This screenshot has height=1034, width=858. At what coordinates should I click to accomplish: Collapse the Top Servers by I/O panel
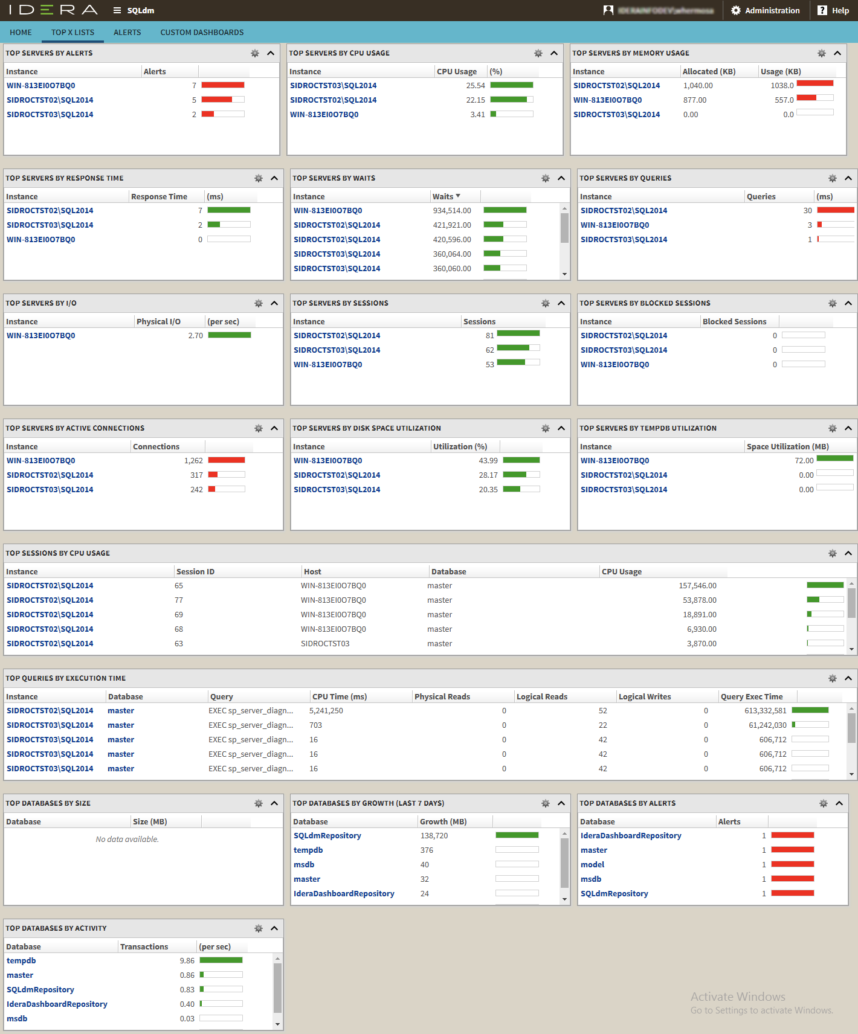[274, 303]
